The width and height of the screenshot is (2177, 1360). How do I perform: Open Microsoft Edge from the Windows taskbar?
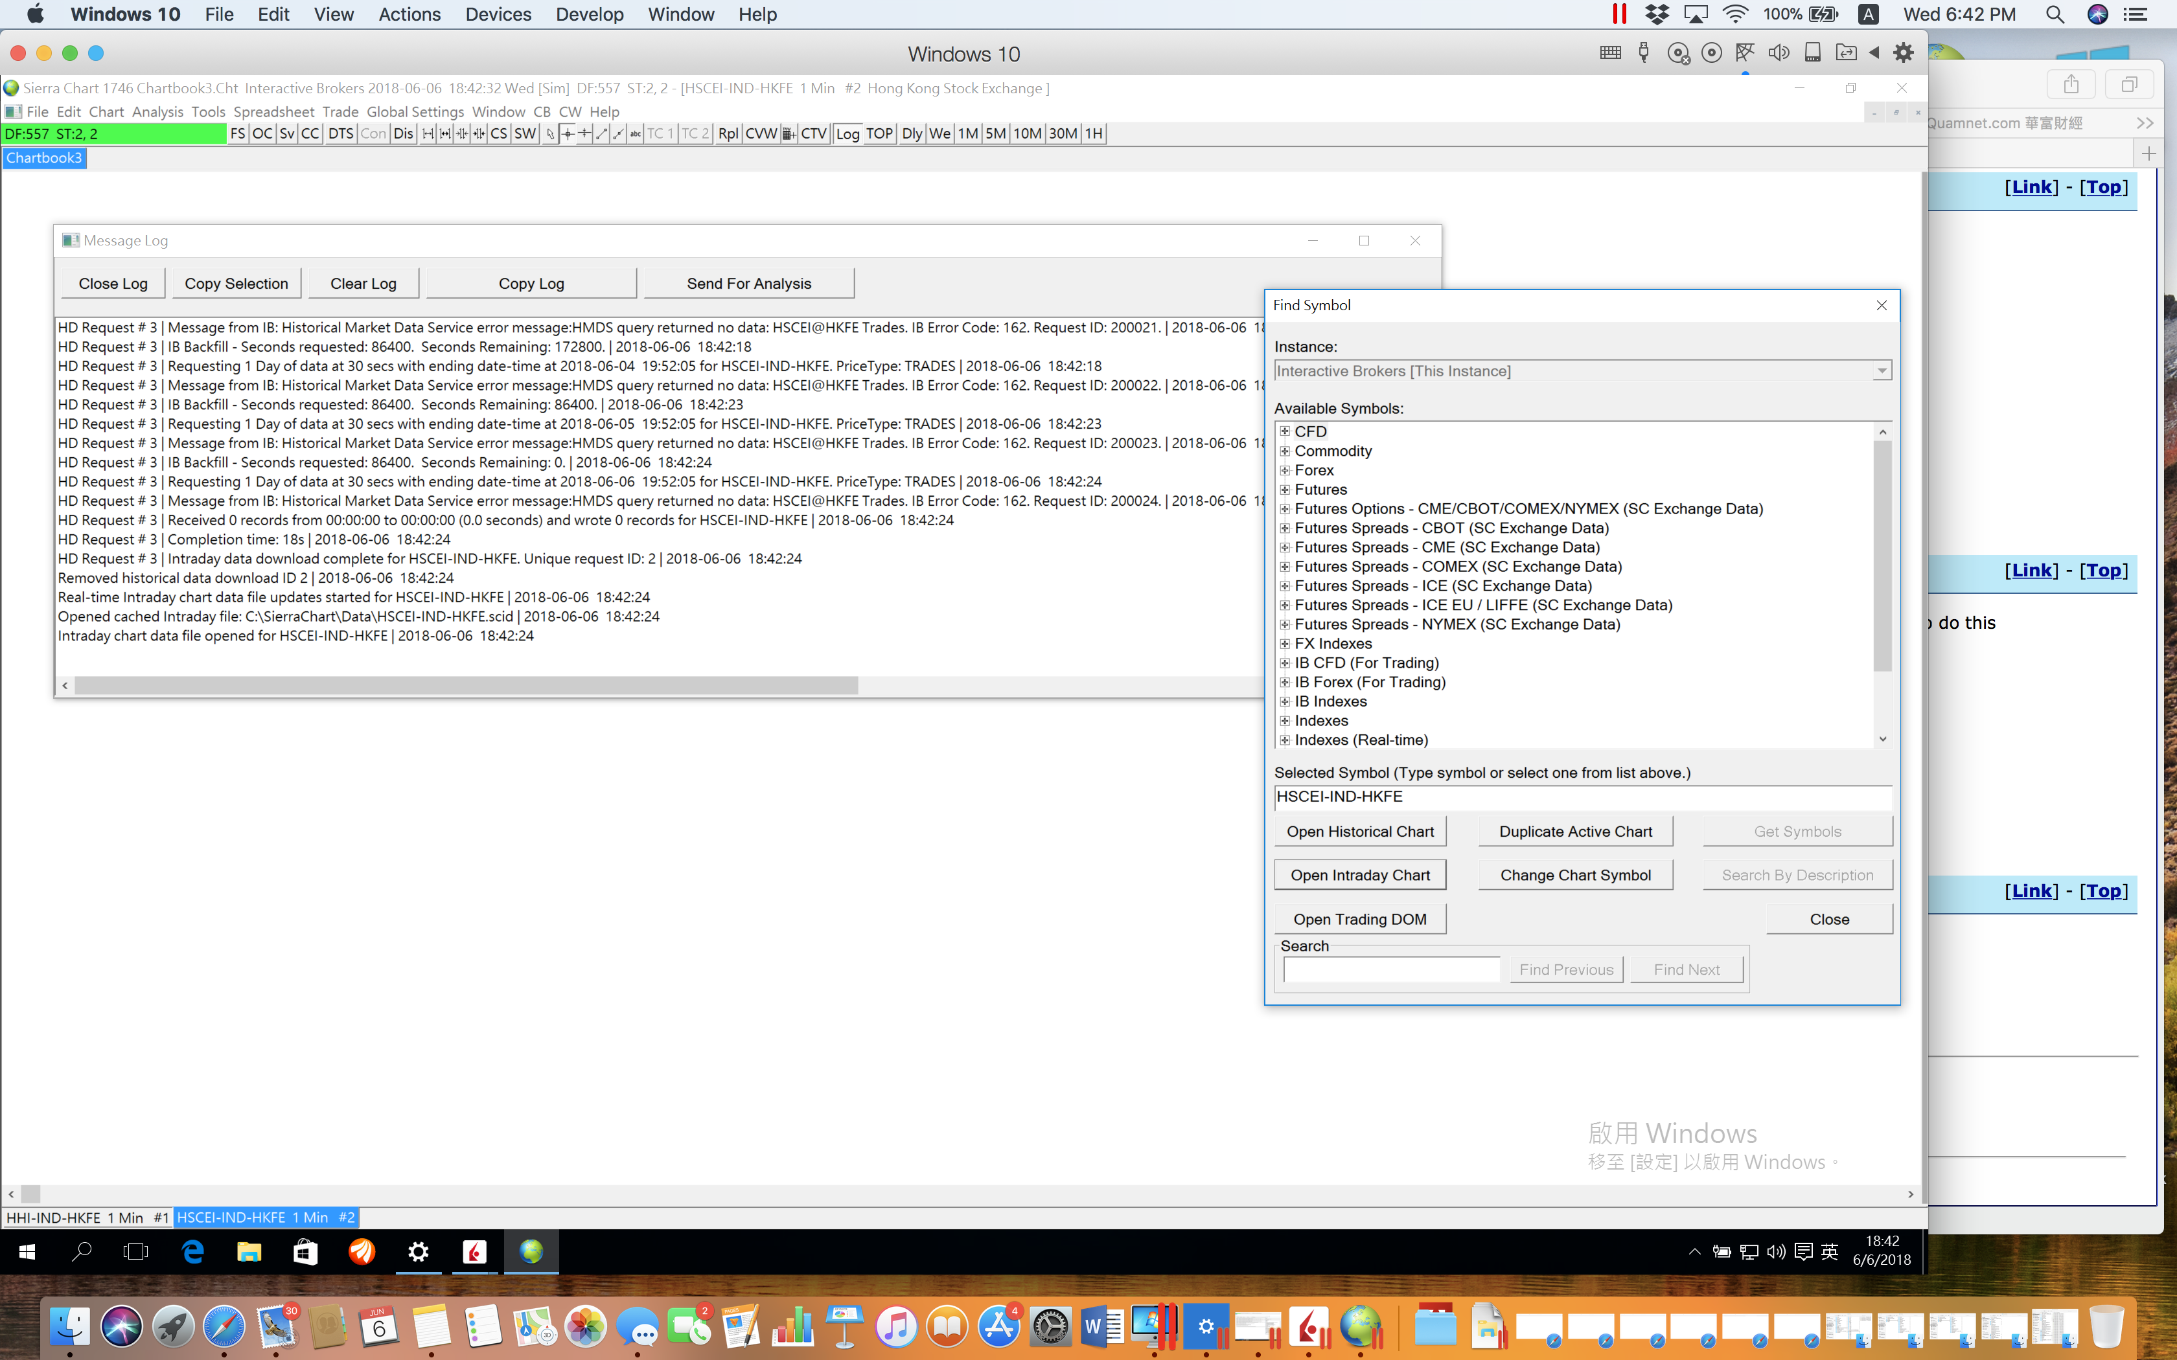click(192, 1251)
